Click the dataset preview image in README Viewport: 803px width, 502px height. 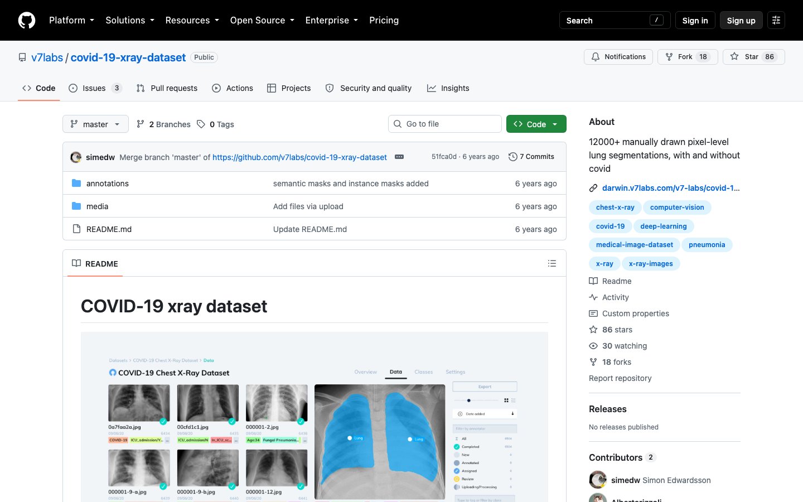pos(315,417)
